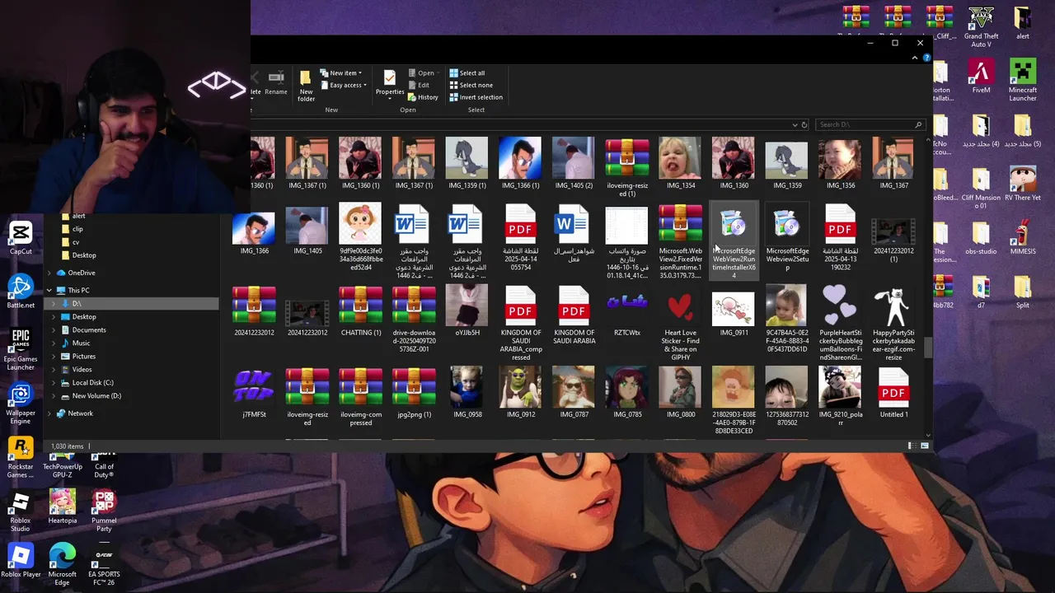Open the Properties button in ribbon
The width and height of the screenshot is (1055, 593).
tap(390, 82)
